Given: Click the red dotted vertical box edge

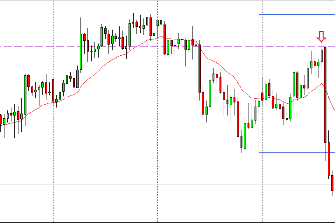Looking at the screenshot, I should point(259,84).
